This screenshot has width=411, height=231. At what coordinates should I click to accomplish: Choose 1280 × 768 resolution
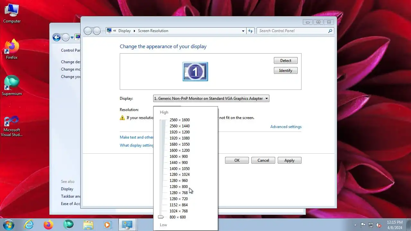click(x=179, y=193)
